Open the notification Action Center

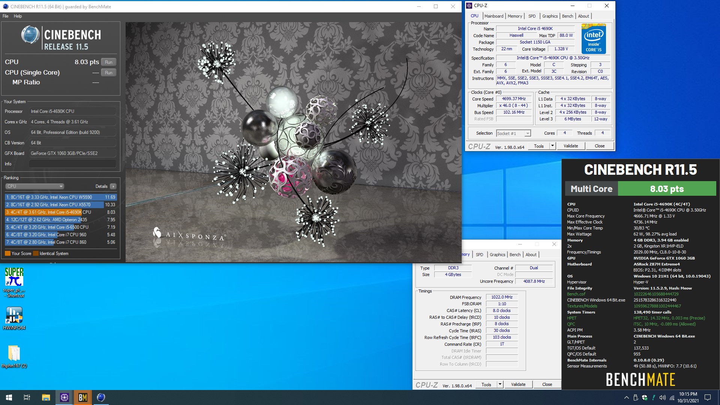point(708,397)
